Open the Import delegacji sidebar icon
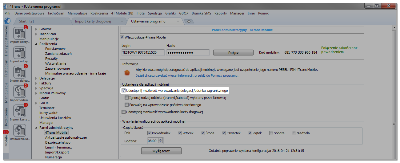 pyautogui.click(x=20, y=72)
